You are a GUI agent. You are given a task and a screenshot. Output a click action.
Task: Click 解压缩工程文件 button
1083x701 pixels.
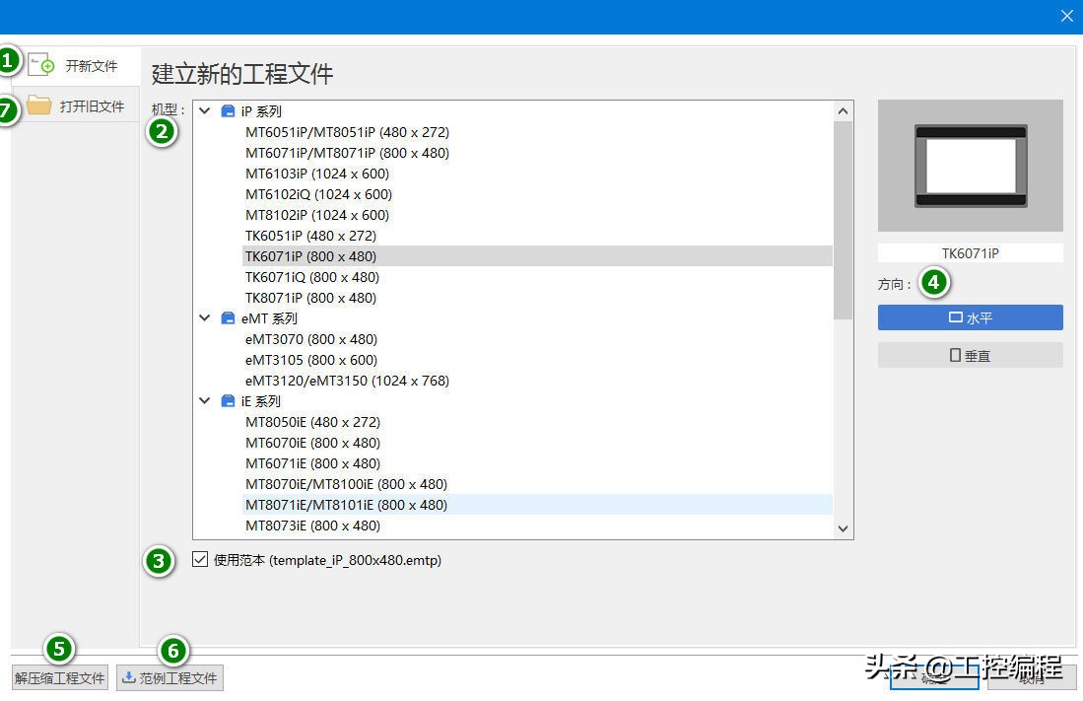click(x=59, y=678)
